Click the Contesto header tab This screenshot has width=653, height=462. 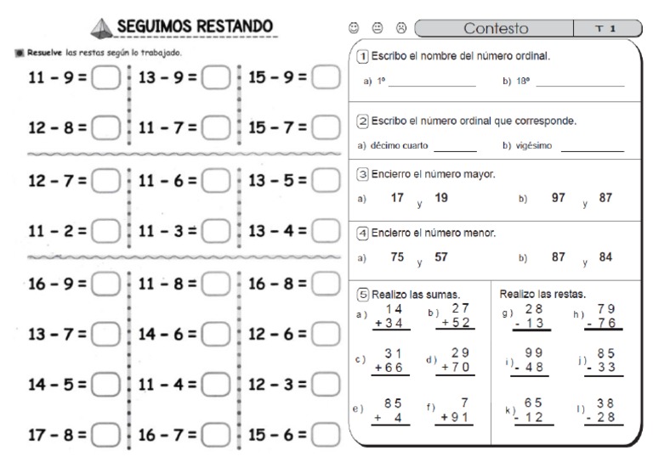pyautogui.click(x=496, y=28)
